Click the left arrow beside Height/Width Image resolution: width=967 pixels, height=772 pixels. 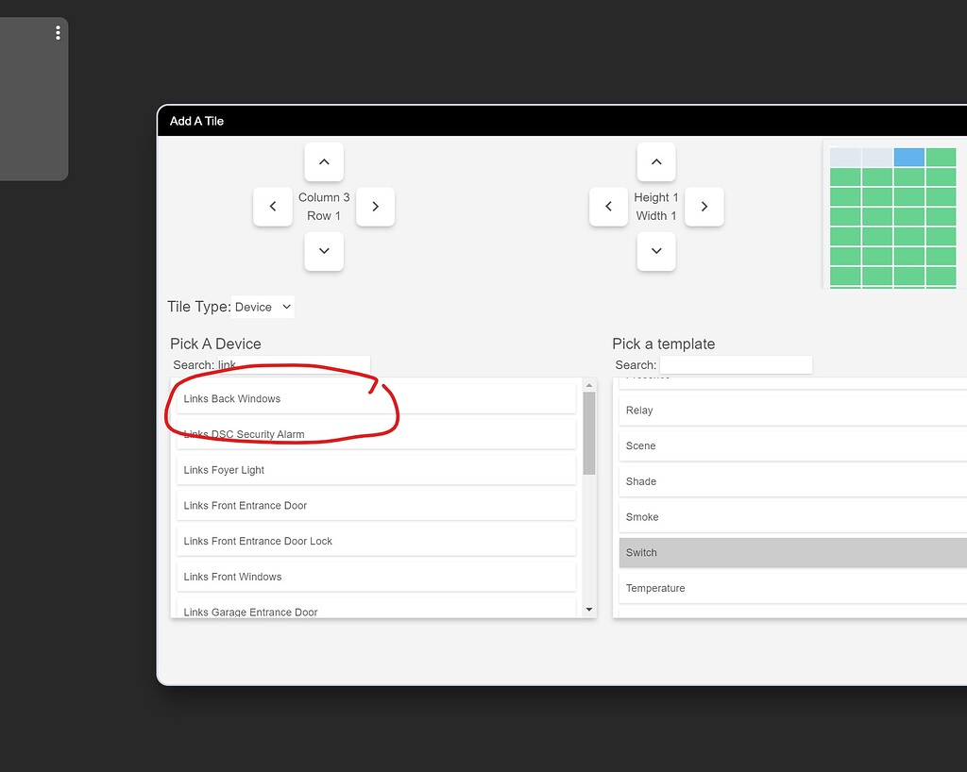[x=609, y=207]
